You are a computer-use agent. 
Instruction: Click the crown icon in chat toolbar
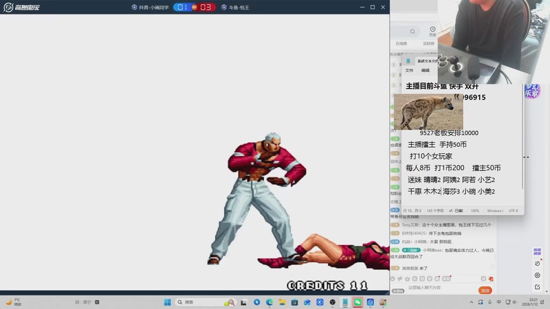click(x=407, y=279)
